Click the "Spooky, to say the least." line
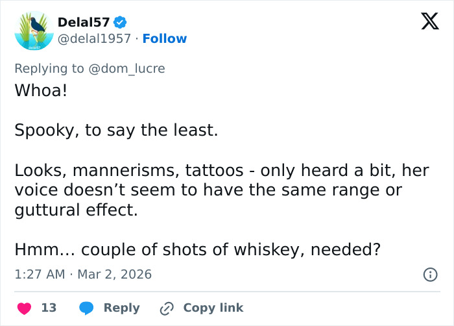The height and width of the screenshot is (326, 454). point(116,130)
